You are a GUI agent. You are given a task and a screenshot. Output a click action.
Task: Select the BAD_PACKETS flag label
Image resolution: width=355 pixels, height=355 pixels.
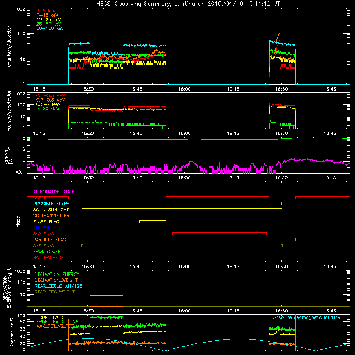coord(48,257)
